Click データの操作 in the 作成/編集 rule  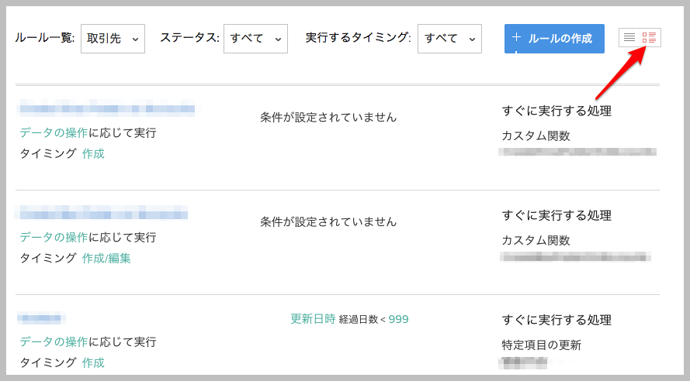click(x=54, y=237)
